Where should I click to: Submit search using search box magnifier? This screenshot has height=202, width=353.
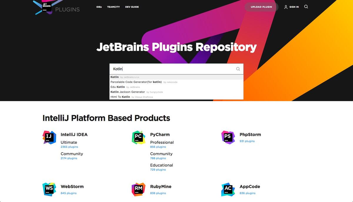point(238,69)
